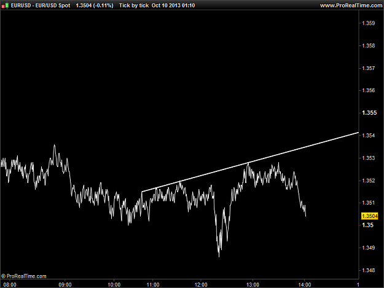Viewport: 384px width, 288px height.
Task: Click the 12:00 time axis label
Action: coord(201,285)
